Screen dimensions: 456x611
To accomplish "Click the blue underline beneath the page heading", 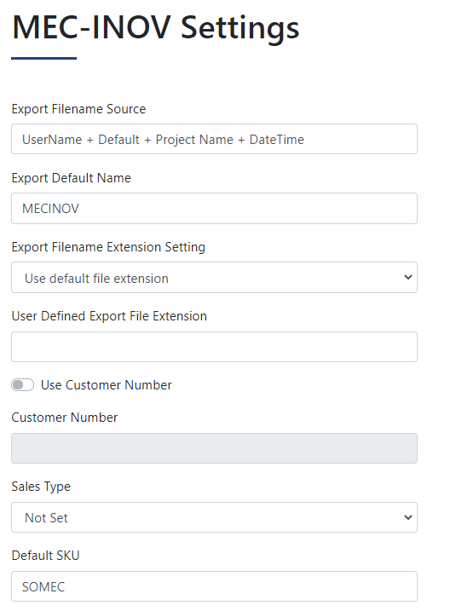I will click(x=44, y=59).
